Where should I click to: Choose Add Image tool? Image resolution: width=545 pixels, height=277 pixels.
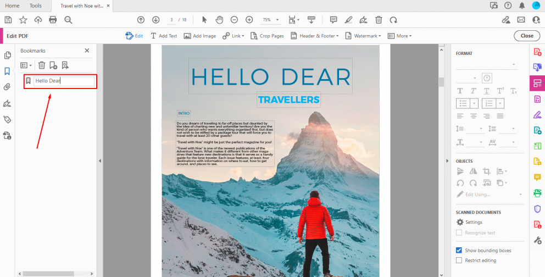pos(200,36)
